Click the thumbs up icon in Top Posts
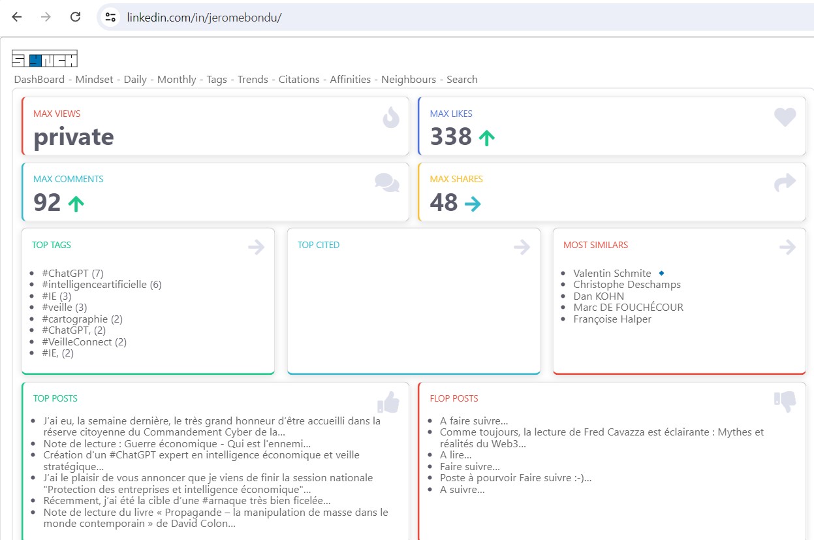 click(388, 402)
